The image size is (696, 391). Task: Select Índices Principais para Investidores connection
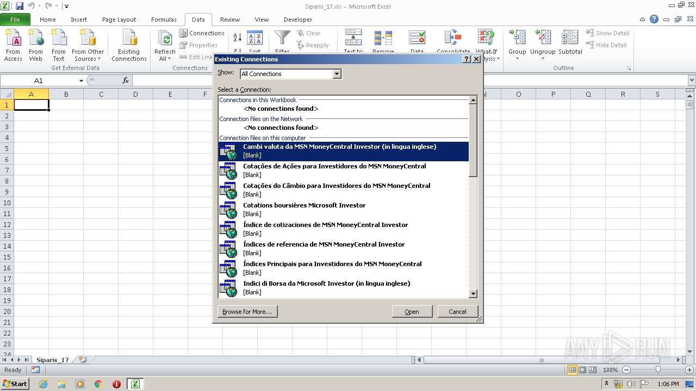point(343,268)
